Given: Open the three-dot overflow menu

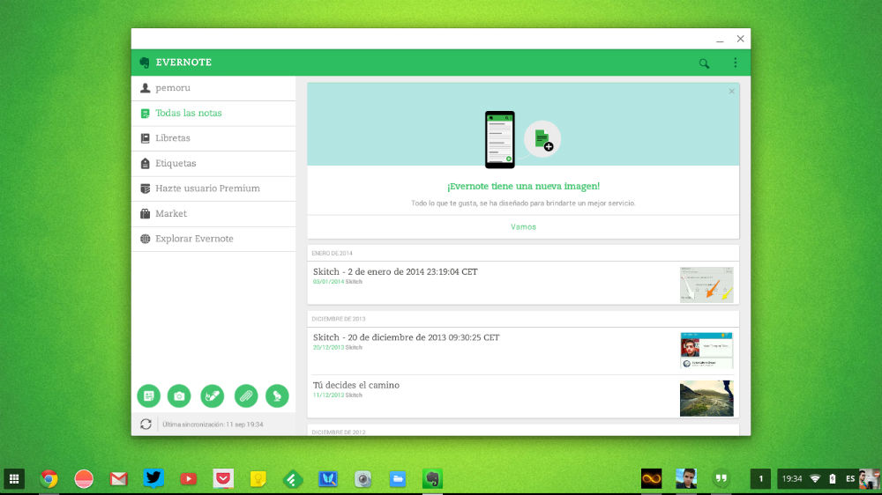Looking at the screenshot, I should [736, 63].
